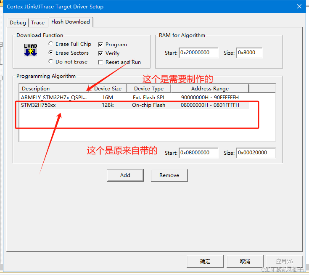Switch to the Debug tab

[x=18, y=23]
